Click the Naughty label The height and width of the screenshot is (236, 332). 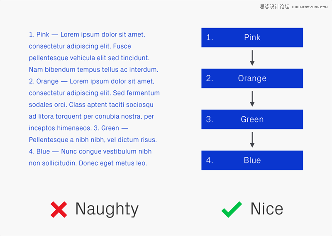tap(107, 209)
